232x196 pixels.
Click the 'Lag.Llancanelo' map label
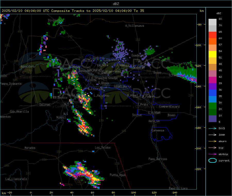[16, 179]
